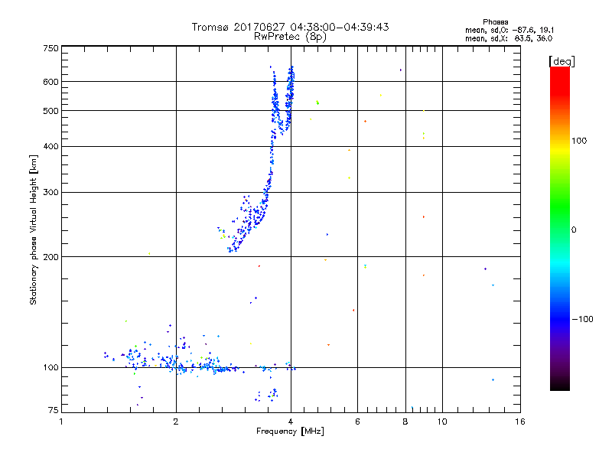The height and width of the screenshot is (459, 612).
Task: Click the 'Frequency [MHz]' x-axis label
Action: pos(290,431)
